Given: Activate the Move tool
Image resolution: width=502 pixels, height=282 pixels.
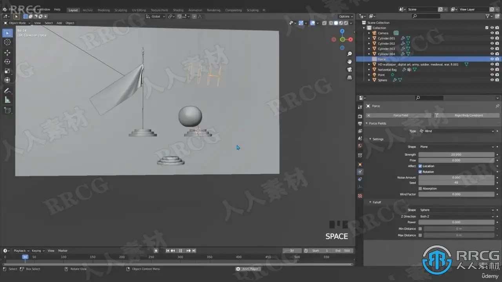Looking at the screenshot, I should [x=7, y=52].
